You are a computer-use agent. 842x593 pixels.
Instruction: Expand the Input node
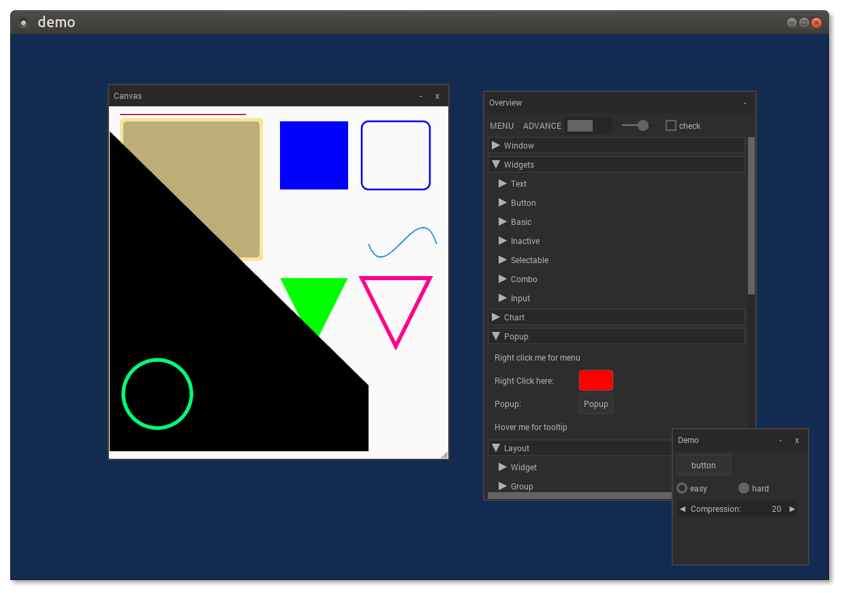(503, 298)
